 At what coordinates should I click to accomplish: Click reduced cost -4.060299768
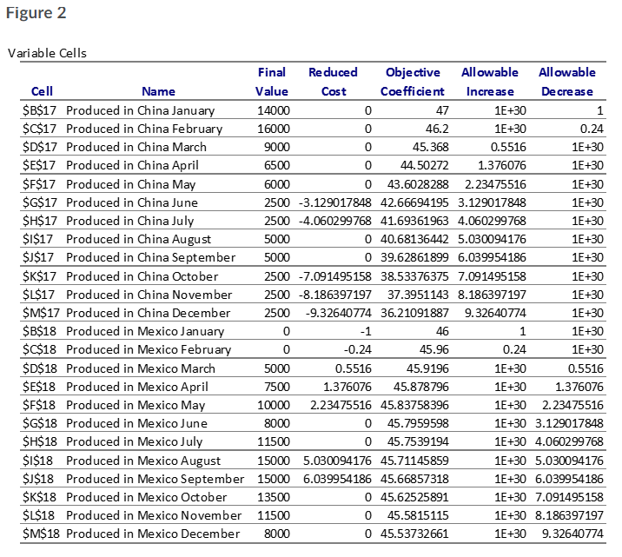point(335,221)
